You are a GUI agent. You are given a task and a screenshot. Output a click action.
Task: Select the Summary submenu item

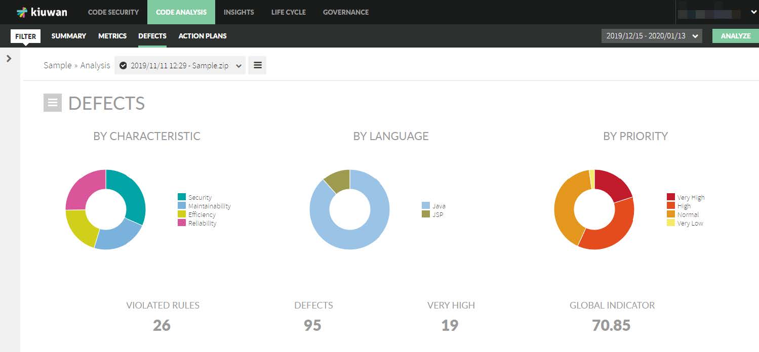(x=69, y=36)
